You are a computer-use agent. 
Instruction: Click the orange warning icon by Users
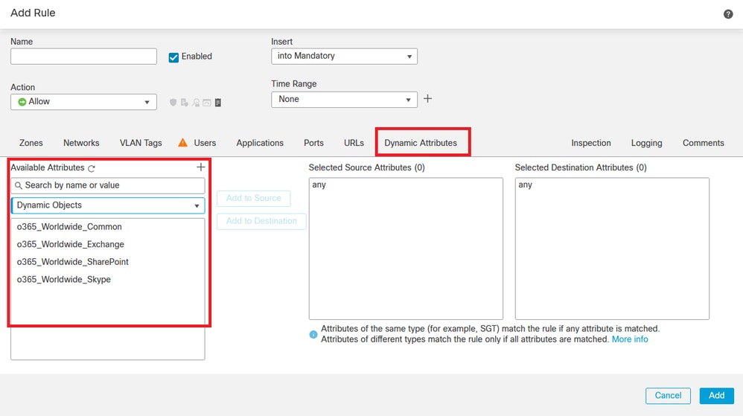point(182,143)
